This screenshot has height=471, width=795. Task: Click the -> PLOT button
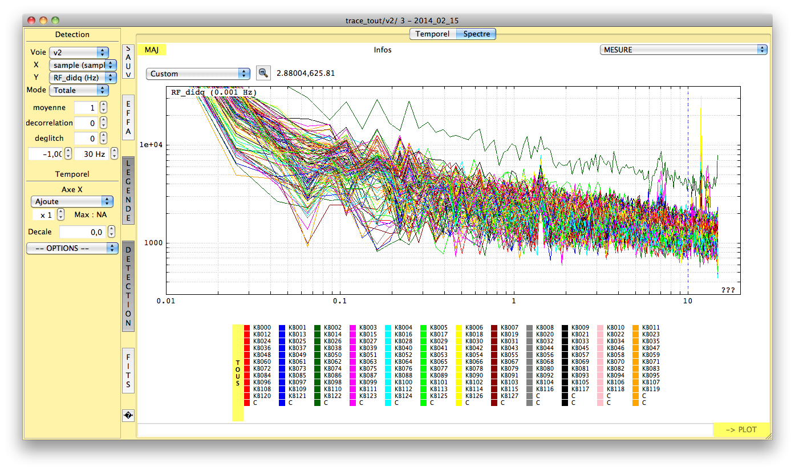click(741, 430)
